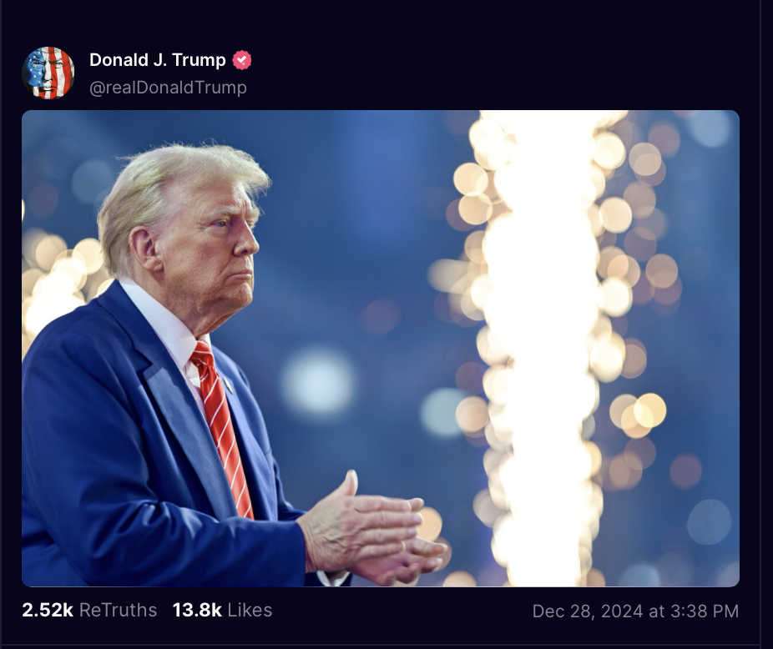The width and height of the screenshot is (773, 649).
Task: View the 2.52k ReTruths count
Action: click(x=48, y=610)
